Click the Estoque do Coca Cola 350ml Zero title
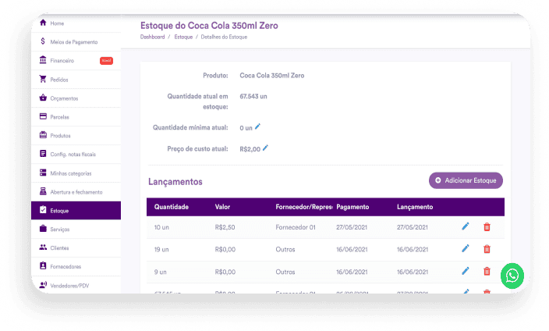Screen dimensions: 549x331 [209, 26]
